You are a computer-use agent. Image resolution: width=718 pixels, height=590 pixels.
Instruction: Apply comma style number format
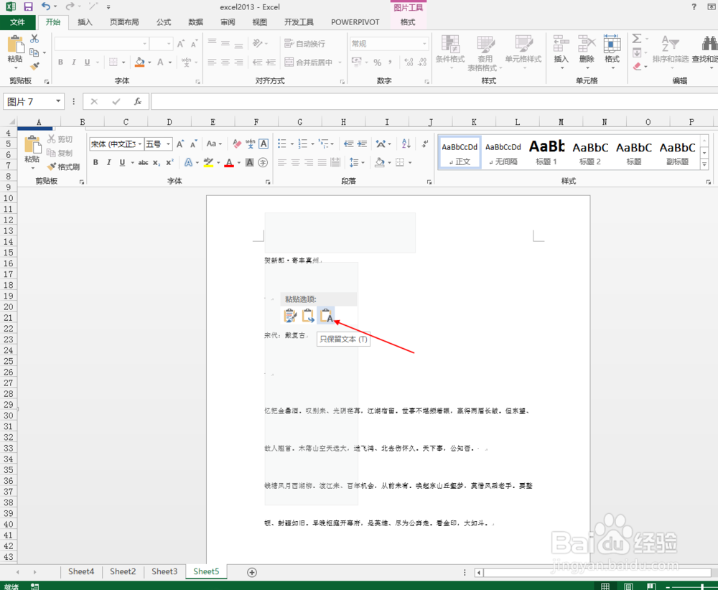[x=390, y=62]
